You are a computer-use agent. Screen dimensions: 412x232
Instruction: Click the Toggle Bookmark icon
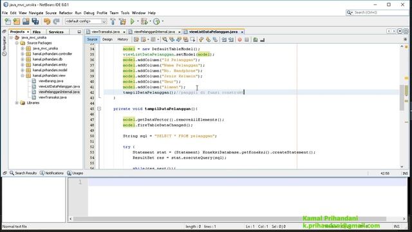pos(215,40)
